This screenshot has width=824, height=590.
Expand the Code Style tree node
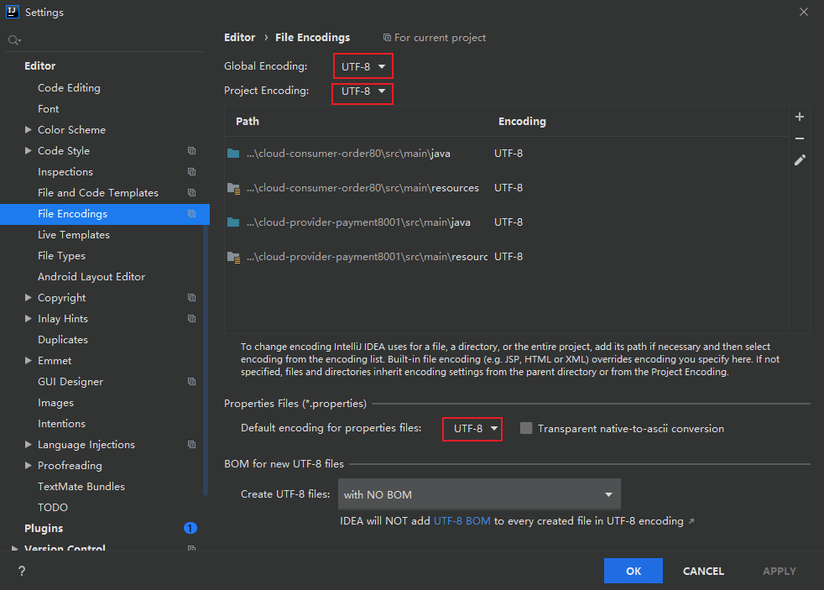click(x=29, y=151)
